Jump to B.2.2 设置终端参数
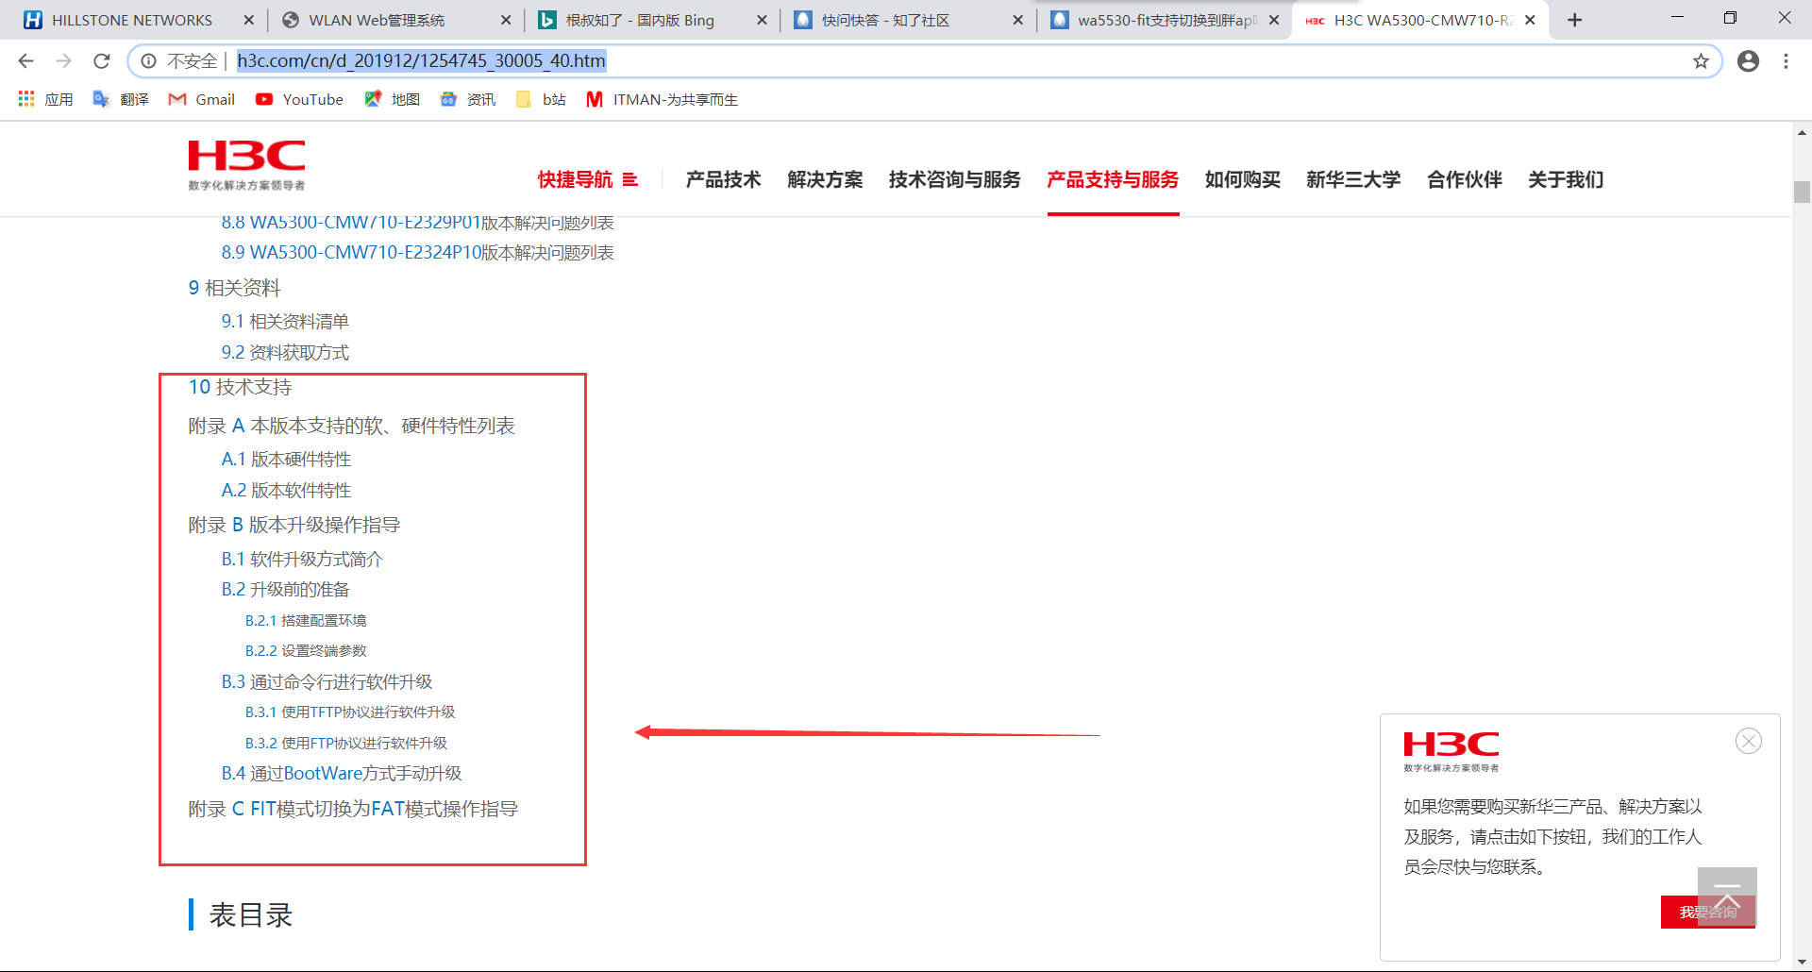Image resolution: width=1812 pixels, height=972 pixels. 306,651
